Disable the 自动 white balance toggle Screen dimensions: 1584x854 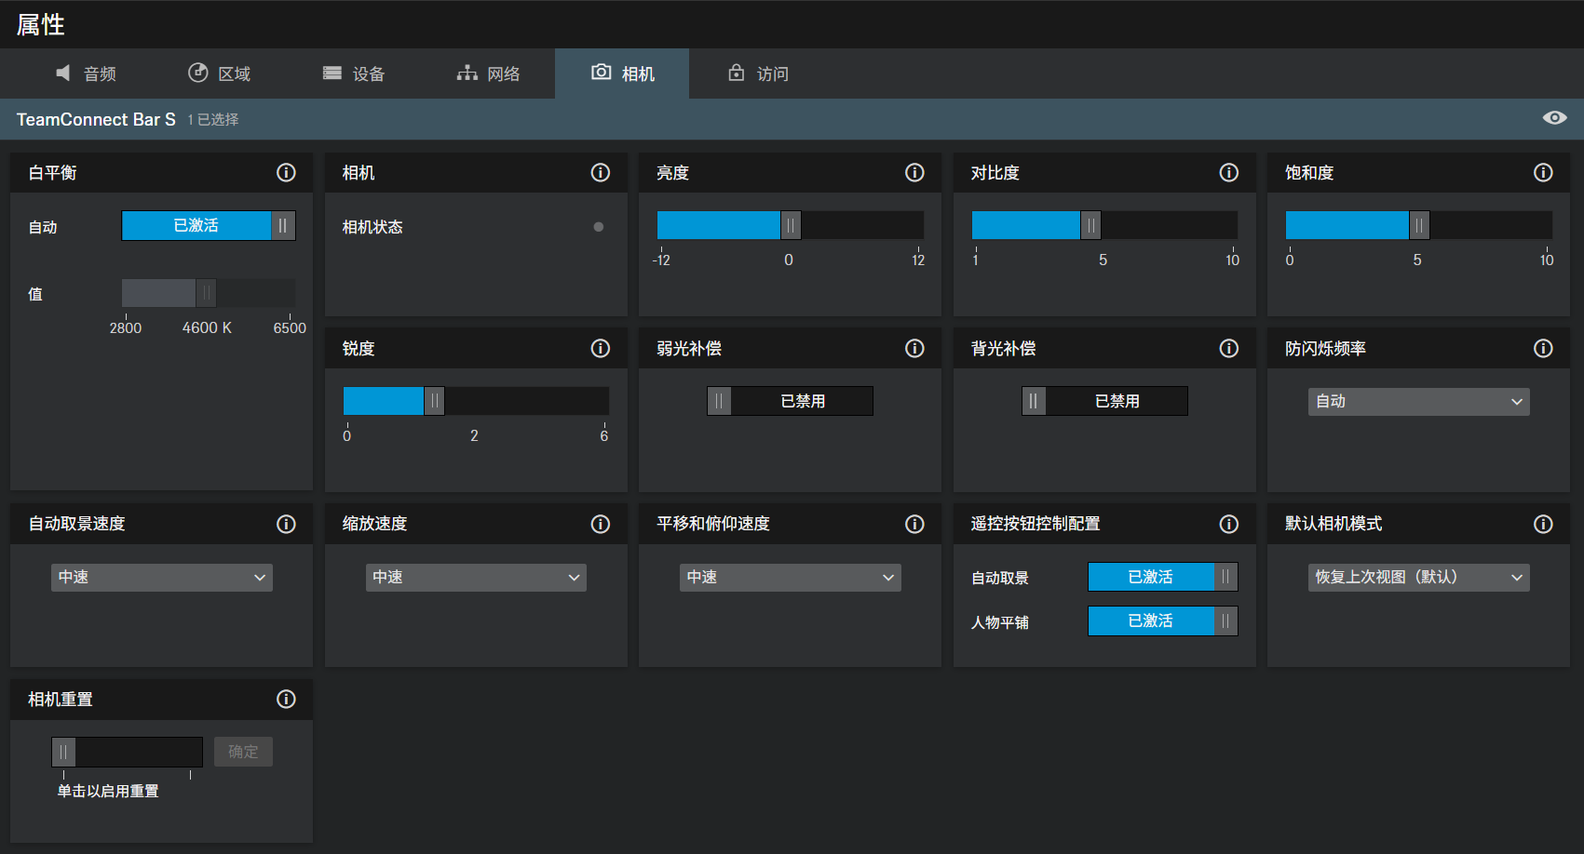pos(209,226)
